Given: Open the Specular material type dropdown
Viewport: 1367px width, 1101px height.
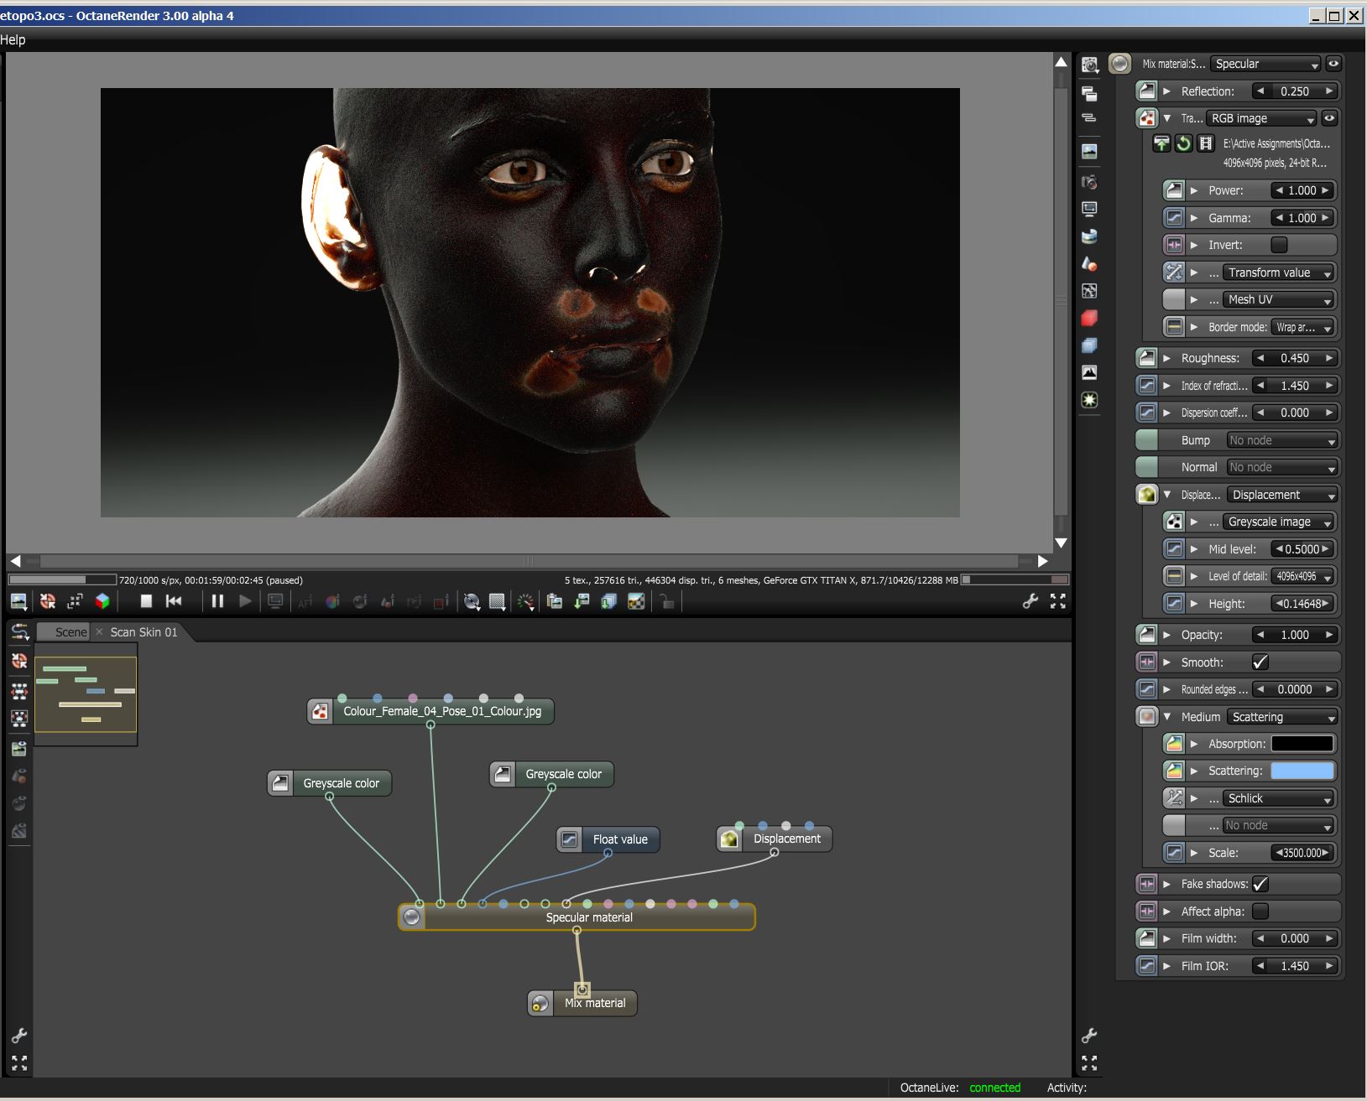Looking at the screenshot, I should tap(1265, 65).
